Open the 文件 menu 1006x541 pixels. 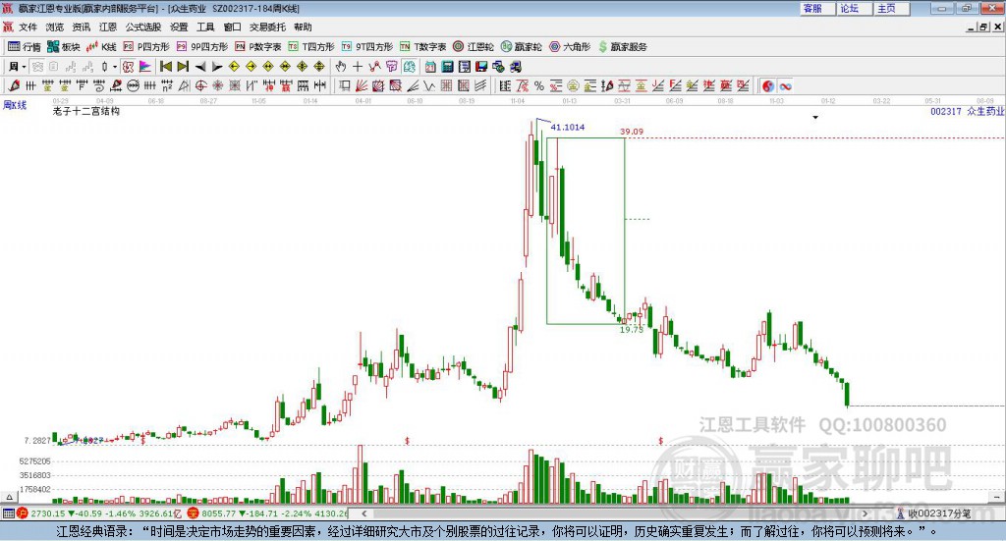point(28,27)
